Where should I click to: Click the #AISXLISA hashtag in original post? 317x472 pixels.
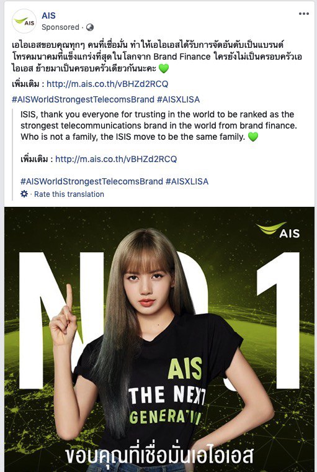[x=178, y=99]
